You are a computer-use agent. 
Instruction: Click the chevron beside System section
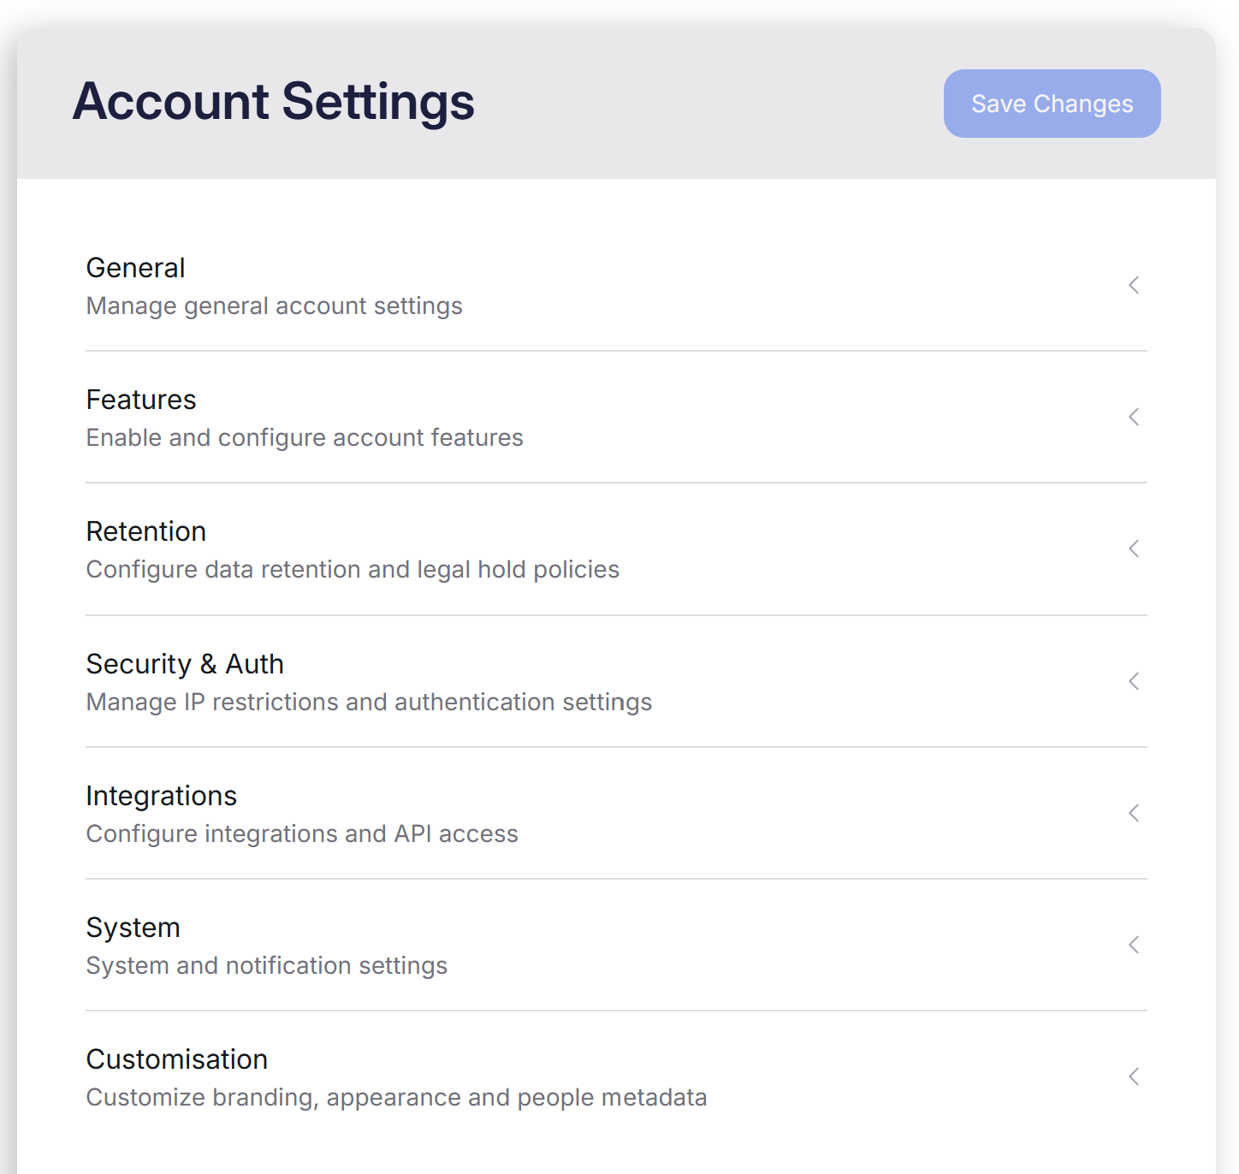pyautogui.click(x=1134, y=945)
